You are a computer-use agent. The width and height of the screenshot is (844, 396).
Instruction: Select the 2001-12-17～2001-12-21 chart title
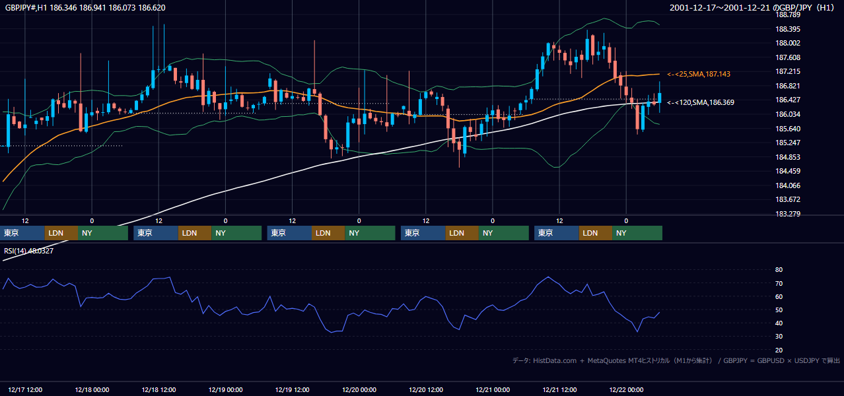click(x=752, y=7)
